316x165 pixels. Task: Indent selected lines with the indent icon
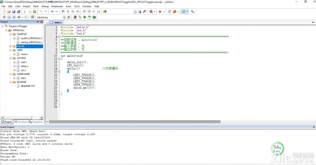tap(84, 12)
